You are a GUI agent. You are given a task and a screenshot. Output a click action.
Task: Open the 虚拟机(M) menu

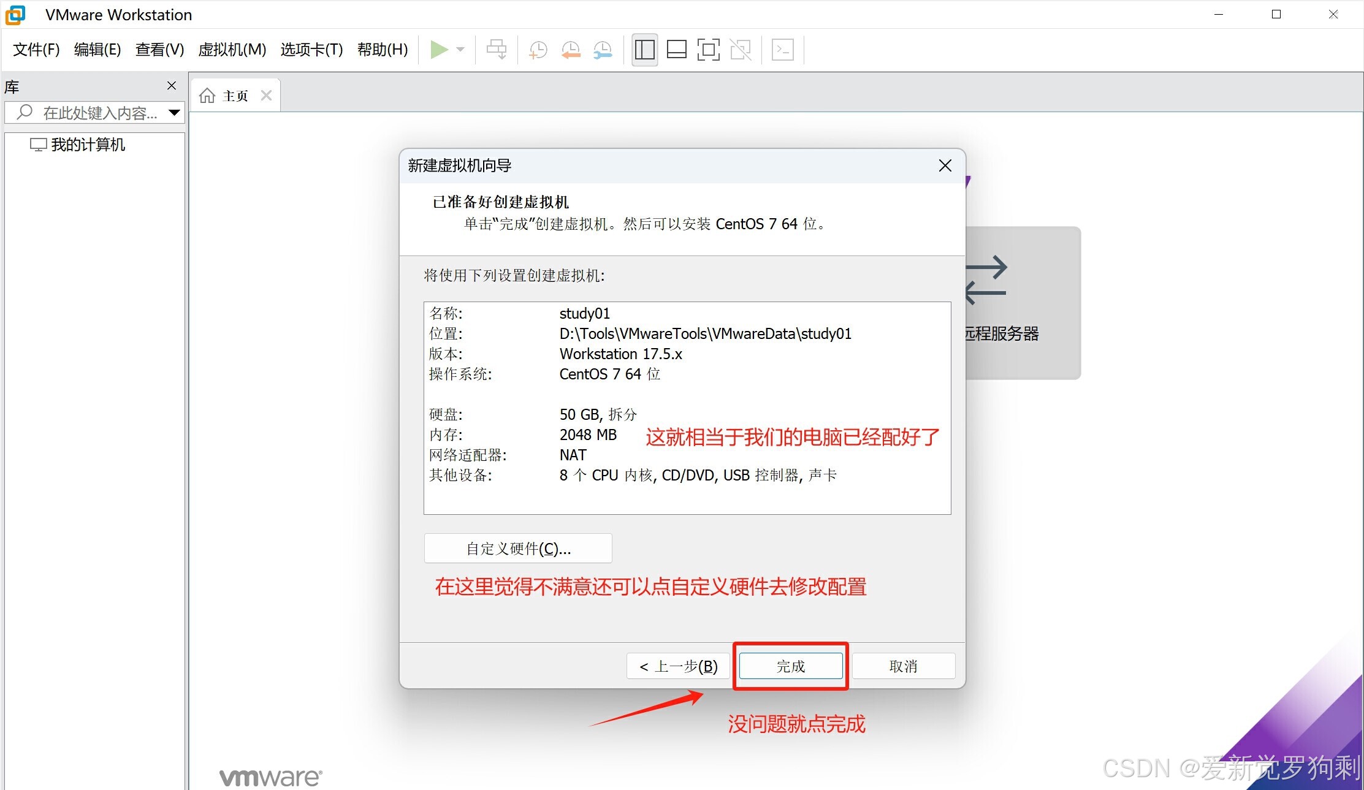click(232, 50)
